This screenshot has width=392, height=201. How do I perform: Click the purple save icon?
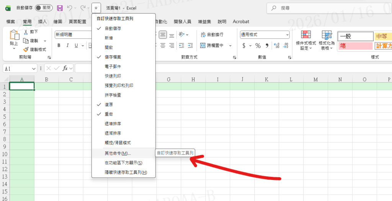(60, 8)
